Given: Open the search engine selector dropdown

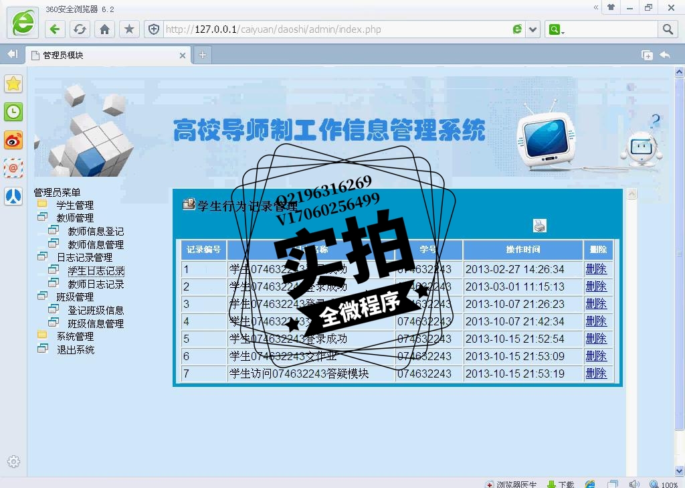Looking at the screenshot, I should point(557,29).
